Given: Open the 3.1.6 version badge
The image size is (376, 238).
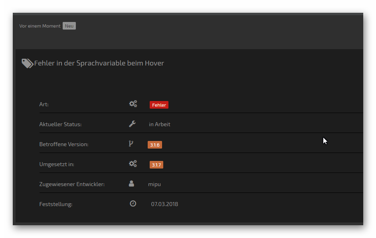Looking at the screenshot, I should tap(155, 145).
